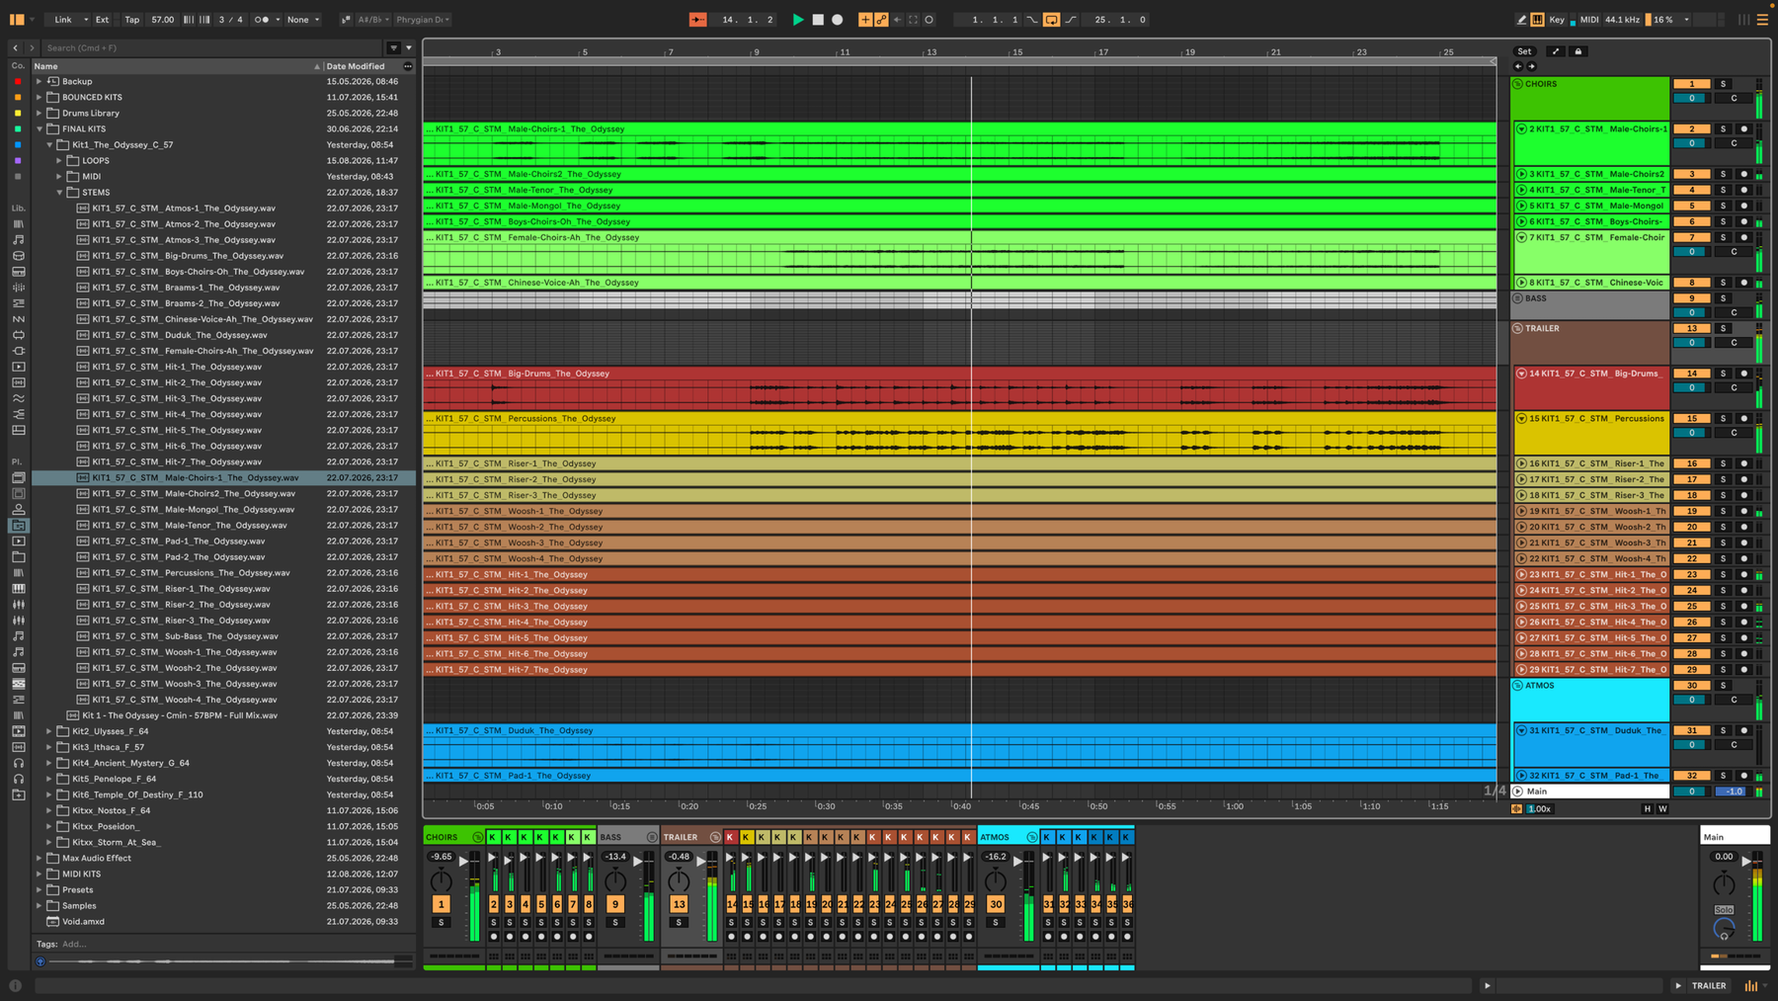Start playback with the green Play button
This screenshot has width=1778, height=1001.
(797, 20)
